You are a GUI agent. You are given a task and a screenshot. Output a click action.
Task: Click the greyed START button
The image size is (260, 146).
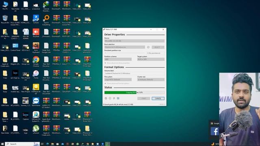[x=143, y=99]
